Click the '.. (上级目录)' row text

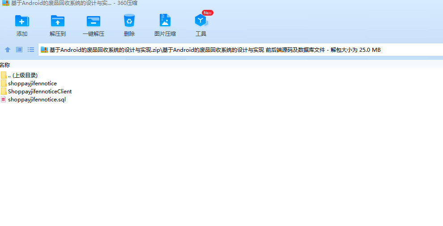[x=23, y=75]
